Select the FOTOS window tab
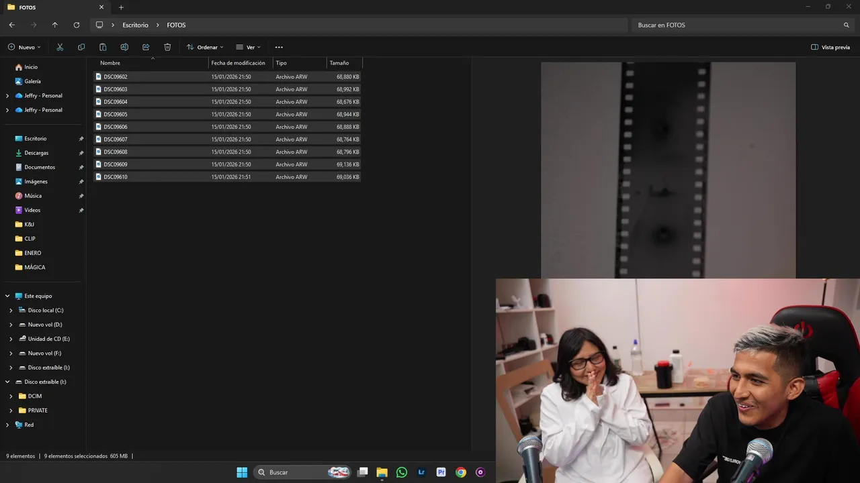The width and height of the screenshot is (860, 483). coord(55,7)
